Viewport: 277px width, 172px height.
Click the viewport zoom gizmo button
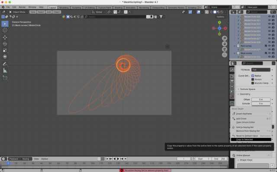point(225,38)
